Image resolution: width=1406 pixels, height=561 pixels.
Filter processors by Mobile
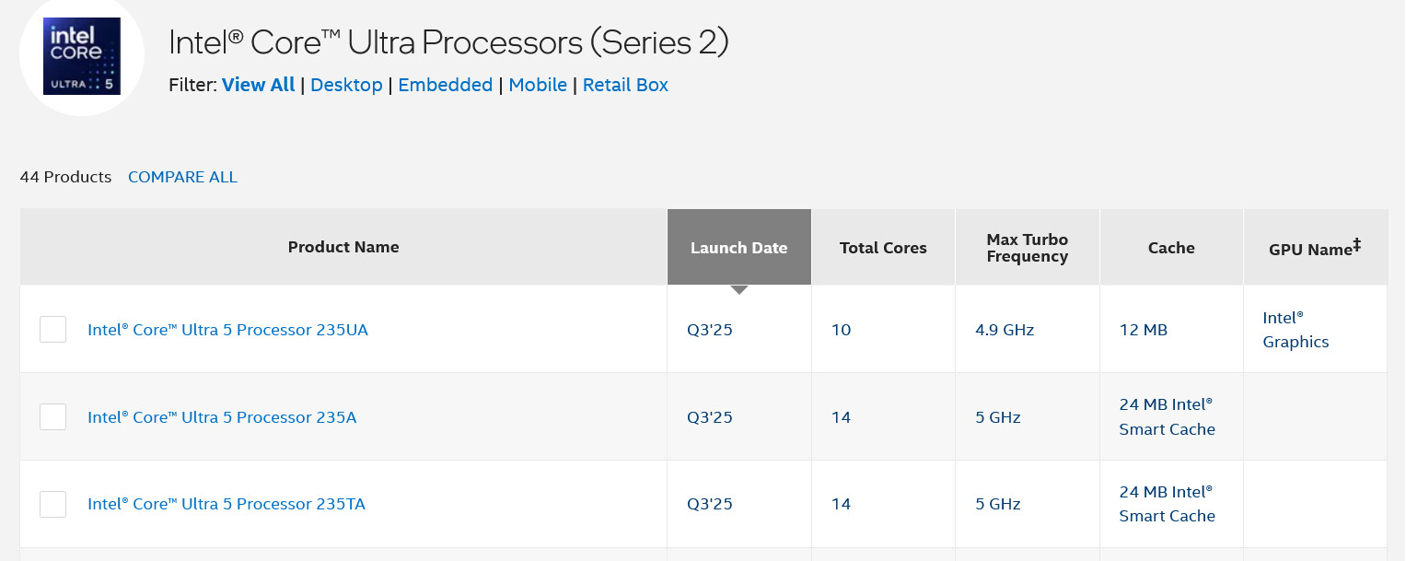point(538,85)
